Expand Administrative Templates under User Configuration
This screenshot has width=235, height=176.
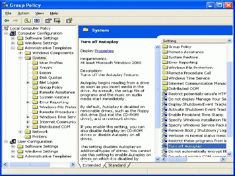(13, 156)
